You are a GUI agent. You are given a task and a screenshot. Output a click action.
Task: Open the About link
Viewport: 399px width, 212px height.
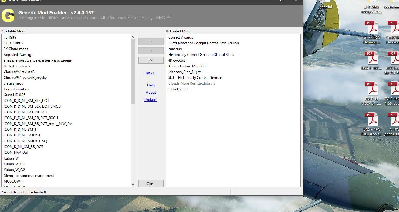[151, 93]
